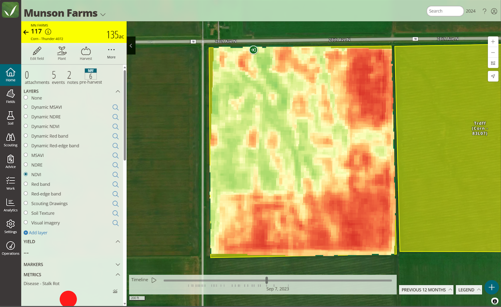This screenshot has height=307, width=501.
Task: Collapse the LAYERS section
Action: (x=118, y=91)
